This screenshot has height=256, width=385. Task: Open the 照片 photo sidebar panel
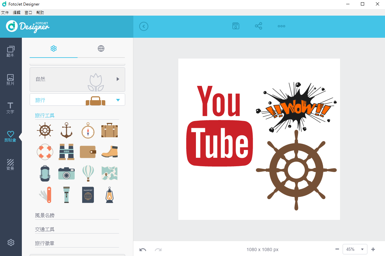(10, 80)
